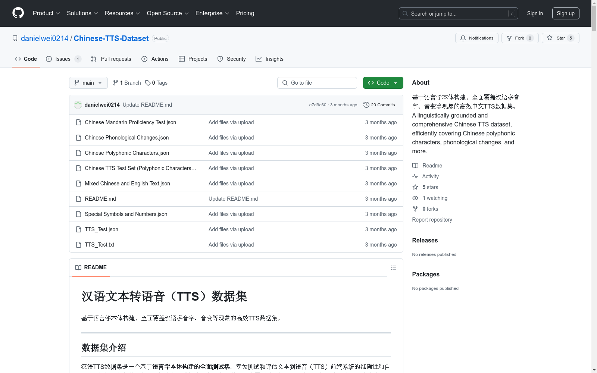
Task: Open the main branch selector dropdown
Action: tap(88, 83)
